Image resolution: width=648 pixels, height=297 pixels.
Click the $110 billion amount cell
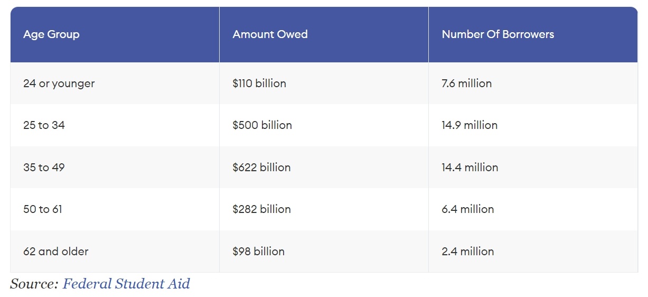[x=259, y=83]
